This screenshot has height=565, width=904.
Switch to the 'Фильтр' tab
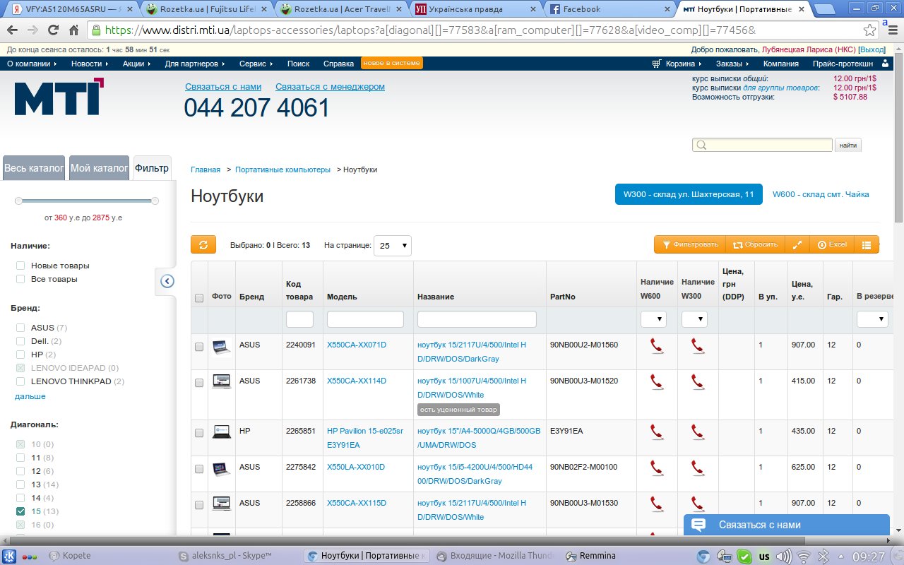(x=152, y=168)
